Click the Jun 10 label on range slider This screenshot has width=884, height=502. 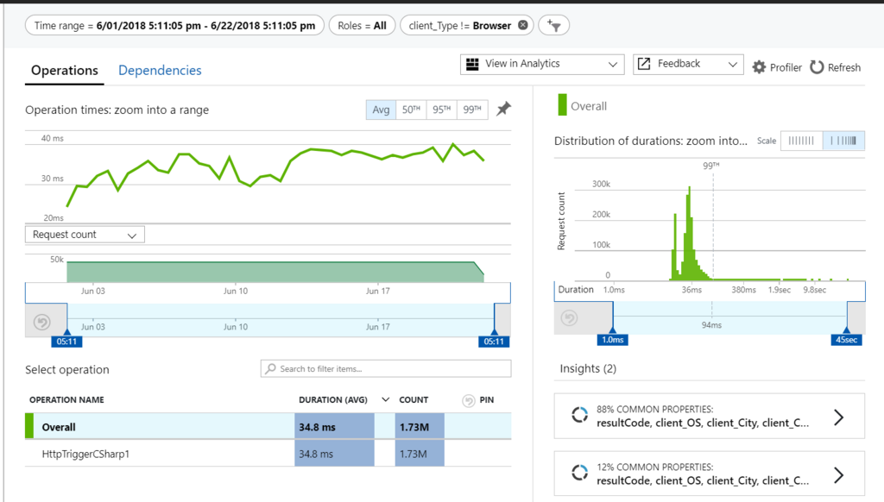click(235, 327)
